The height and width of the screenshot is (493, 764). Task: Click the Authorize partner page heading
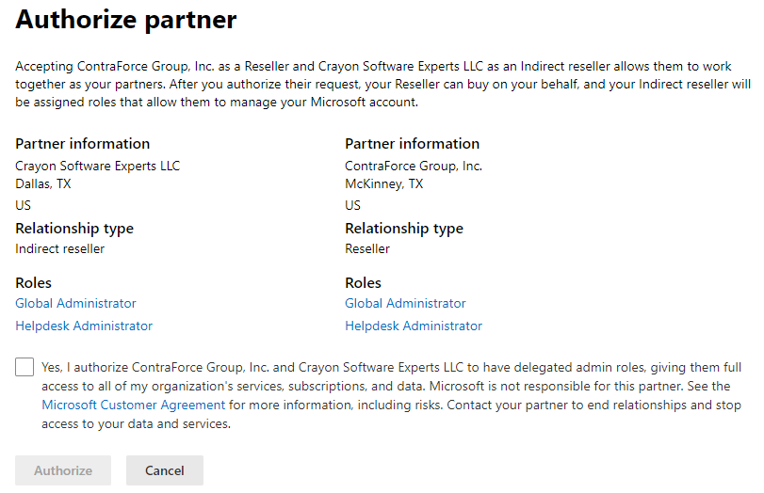pos(125,20)
